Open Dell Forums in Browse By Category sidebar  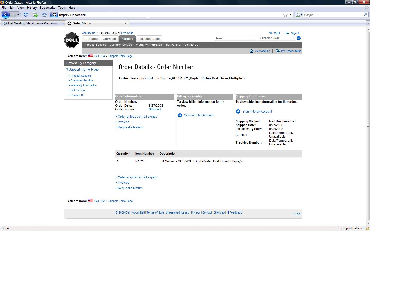[x=78, y=90]
